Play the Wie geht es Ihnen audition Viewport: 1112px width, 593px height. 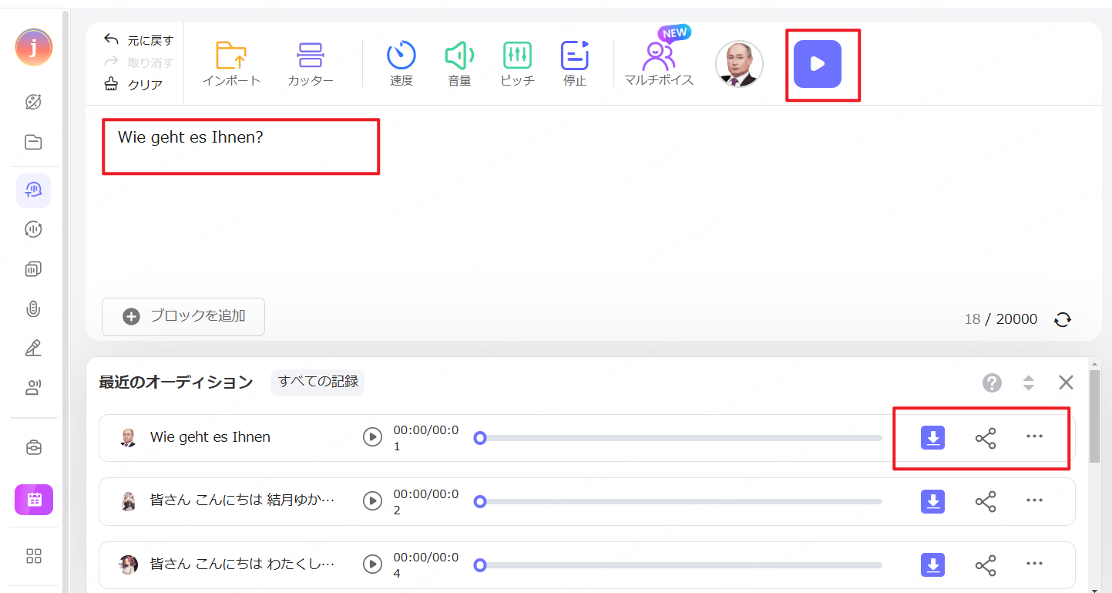coord(372,437)
